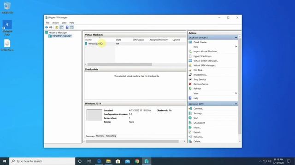Sort by CPU Usage column header
The width and height of the screenshot is (295, 165).
[138, 40]
